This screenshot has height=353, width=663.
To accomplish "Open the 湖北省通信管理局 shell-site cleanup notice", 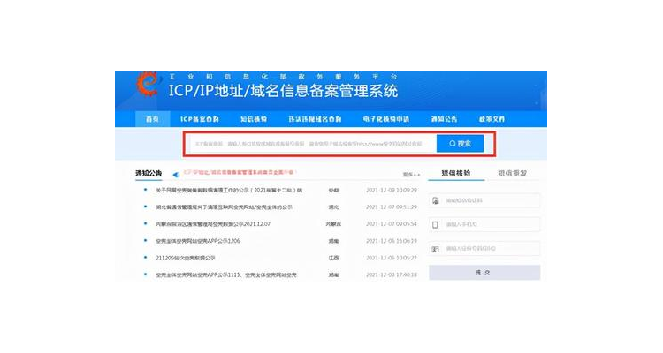I will 225,207.
